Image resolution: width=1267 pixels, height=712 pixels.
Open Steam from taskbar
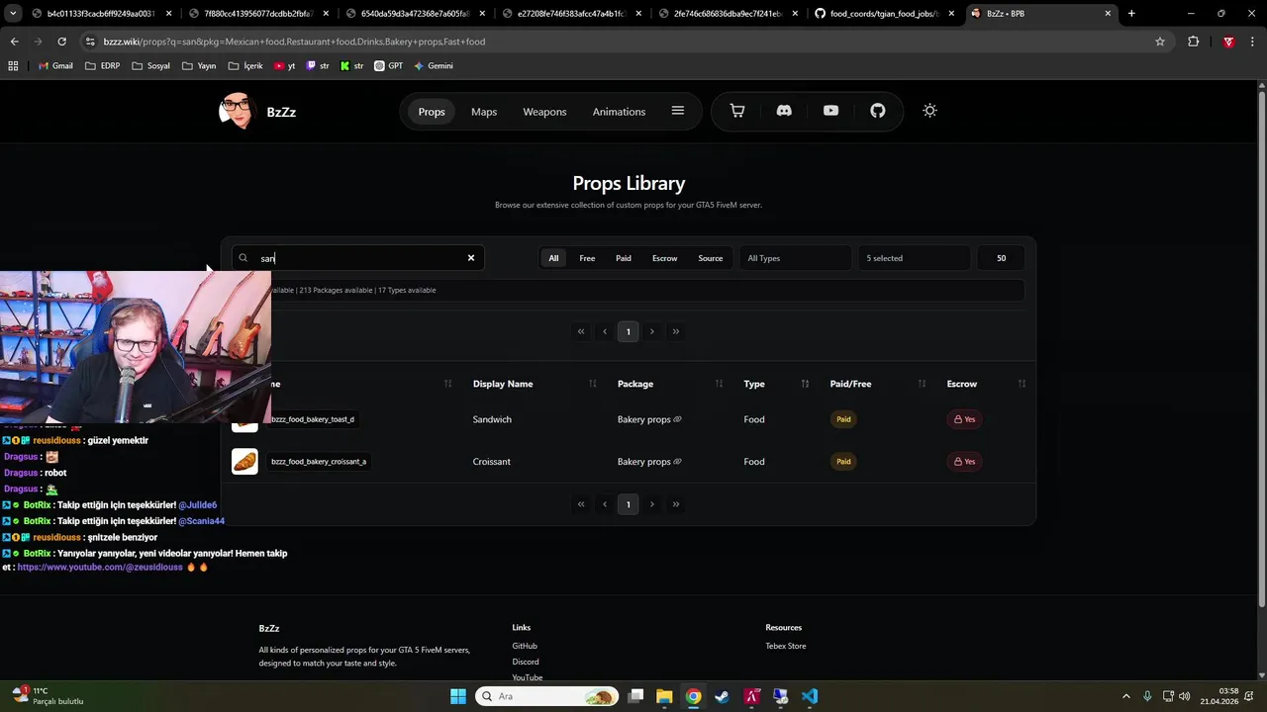pos(722,696)
